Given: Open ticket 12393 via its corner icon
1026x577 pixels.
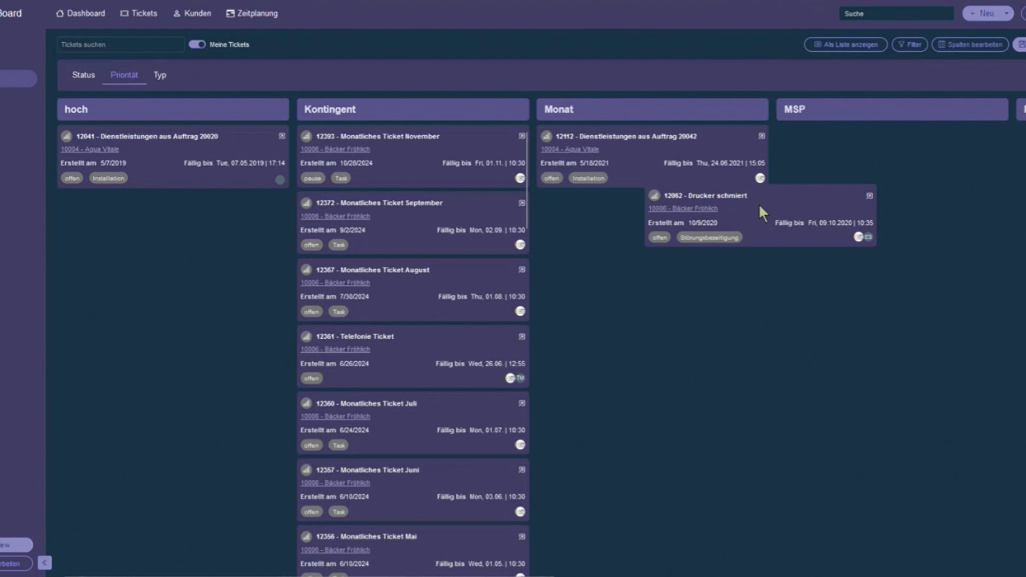Looking at the screenshot, I should [x=522, y=136].
